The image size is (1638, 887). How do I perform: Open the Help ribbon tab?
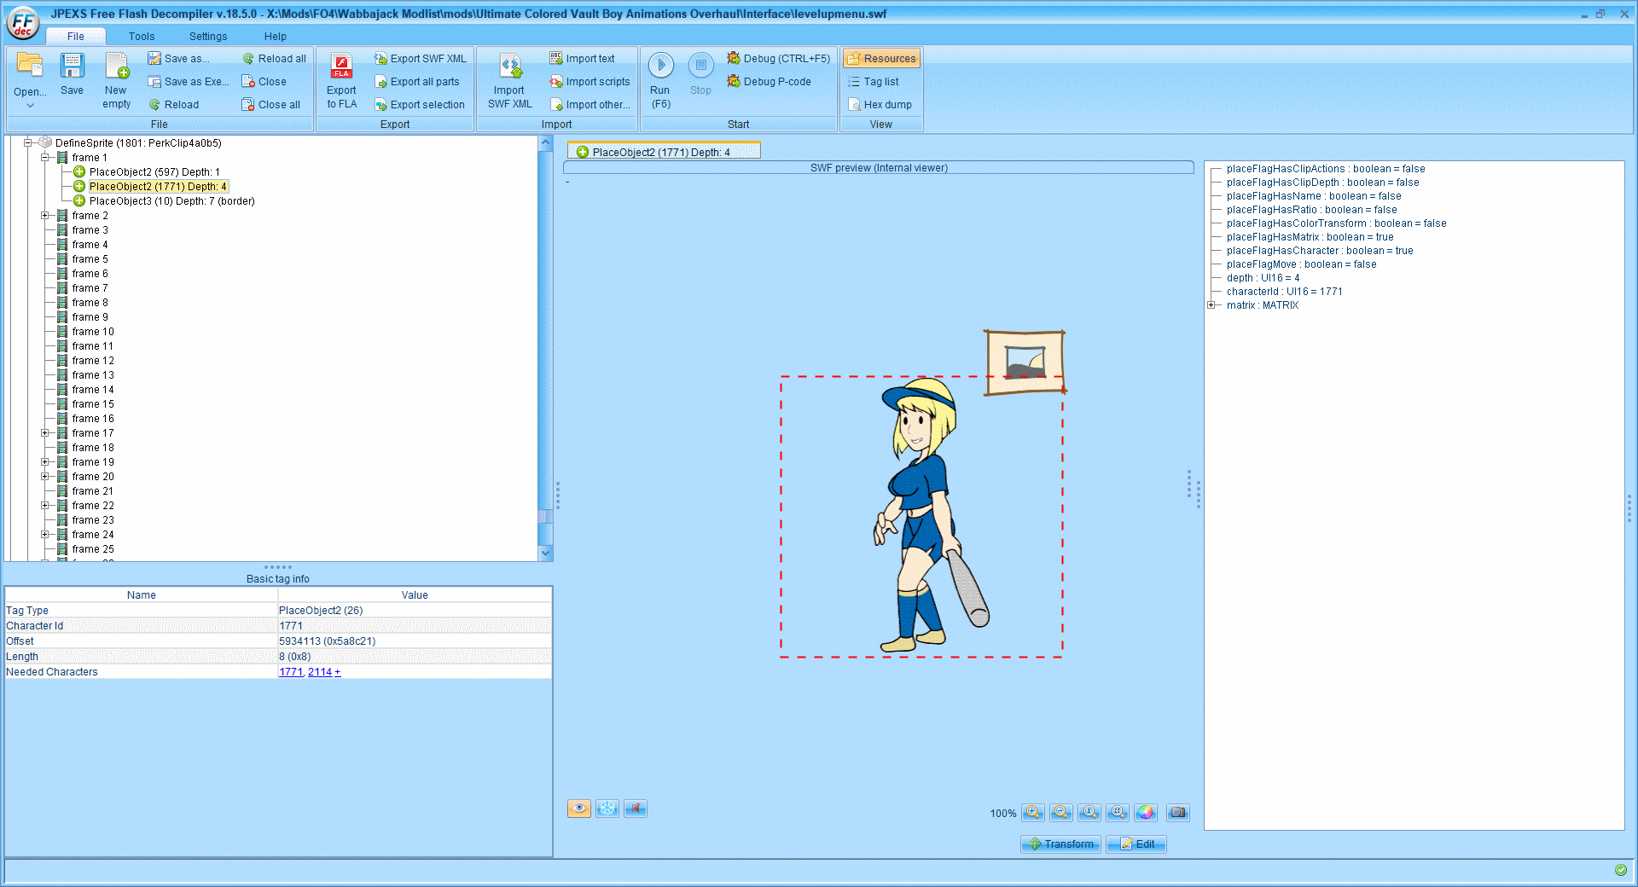tap(275, 37)
